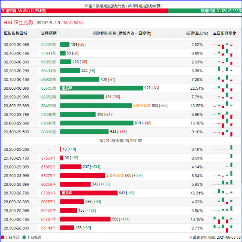Click the 街貨佔比(%) column header
The width and height of the screenshot is (242, 242).
click(197, 33)
